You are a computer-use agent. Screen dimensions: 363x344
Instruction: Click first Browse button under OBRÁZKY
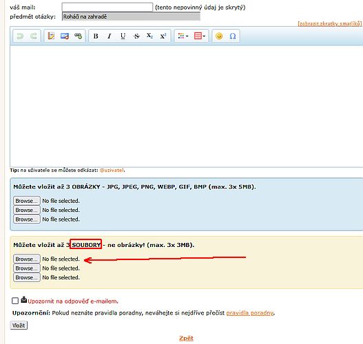click(x=27, y=201)
